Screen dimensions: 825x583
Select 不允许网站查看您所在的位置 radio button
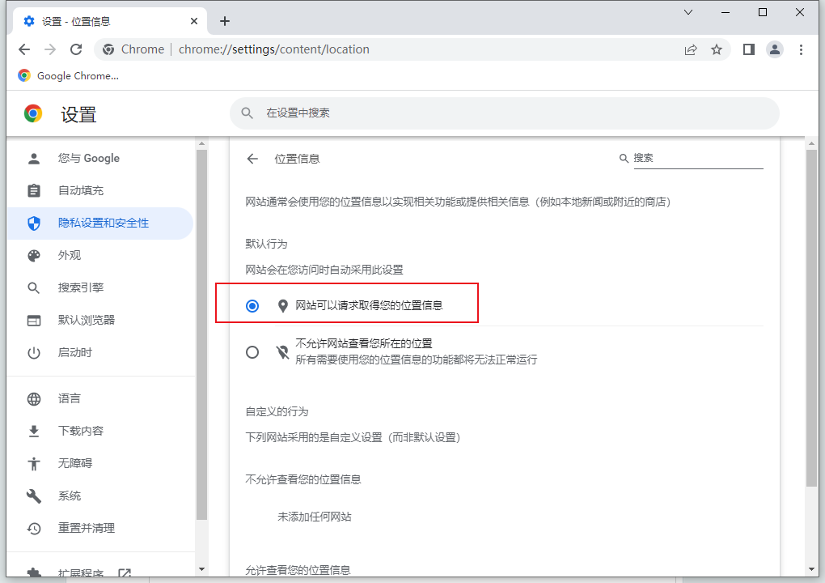(x=252, y=351)
